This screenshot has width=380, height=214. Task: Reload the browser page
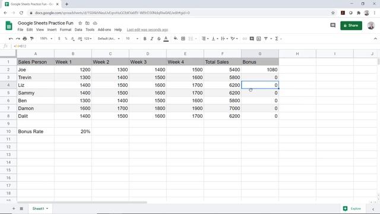click(x=21, y=13)
